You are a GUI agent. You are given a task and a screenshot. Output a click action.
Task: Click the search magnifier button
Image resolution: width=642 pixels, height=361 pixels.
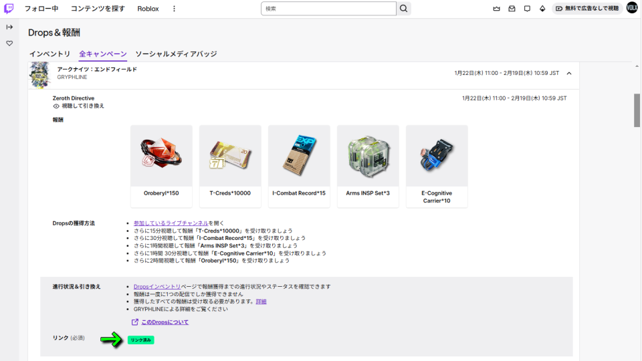[x=403, y=9]
